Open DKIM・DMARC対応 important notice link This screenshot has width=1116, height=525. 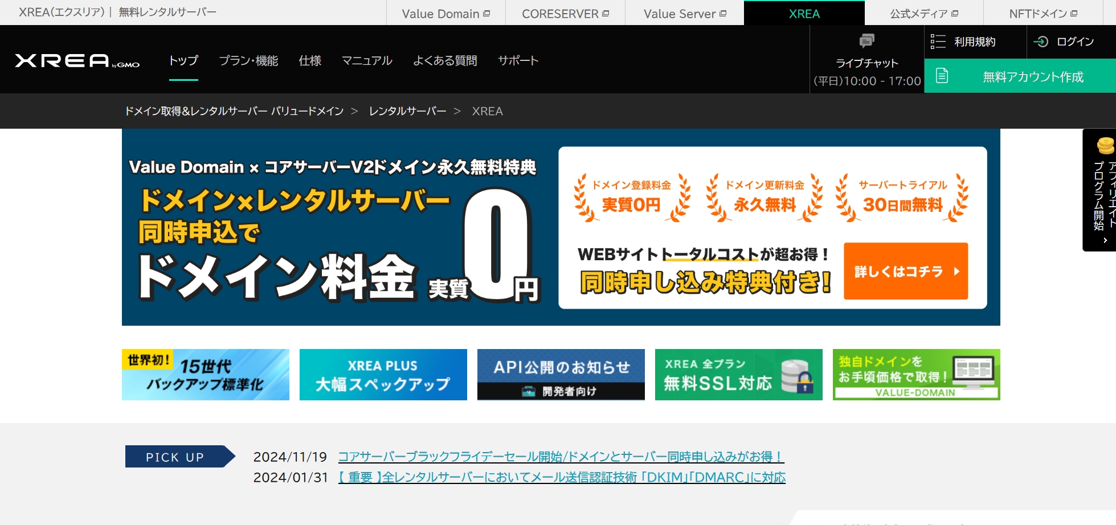tap(562, 477)
